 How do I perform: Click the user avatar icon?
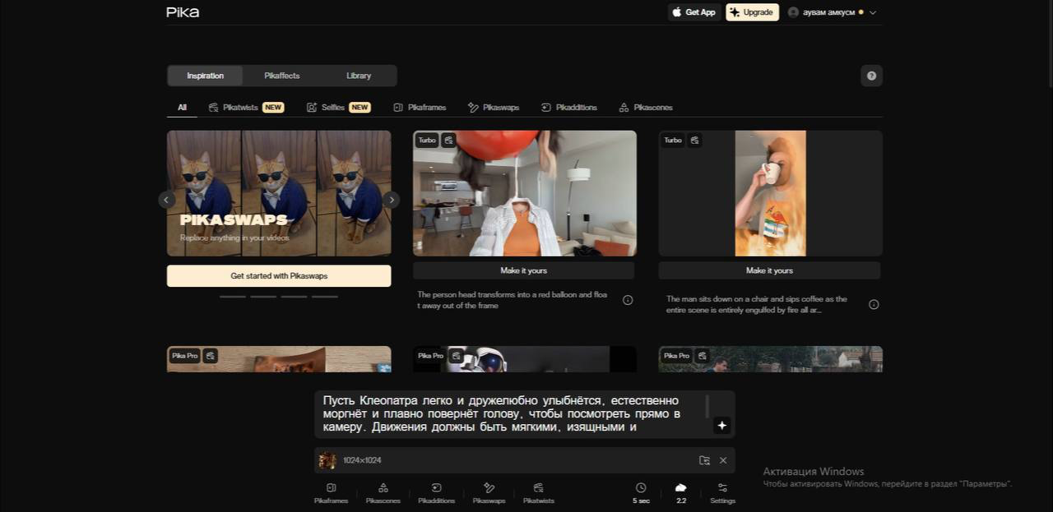pyautogui.click(x=793, y=12)
